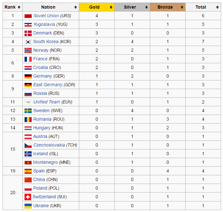Follow the Ukraine link

point(41,206)
